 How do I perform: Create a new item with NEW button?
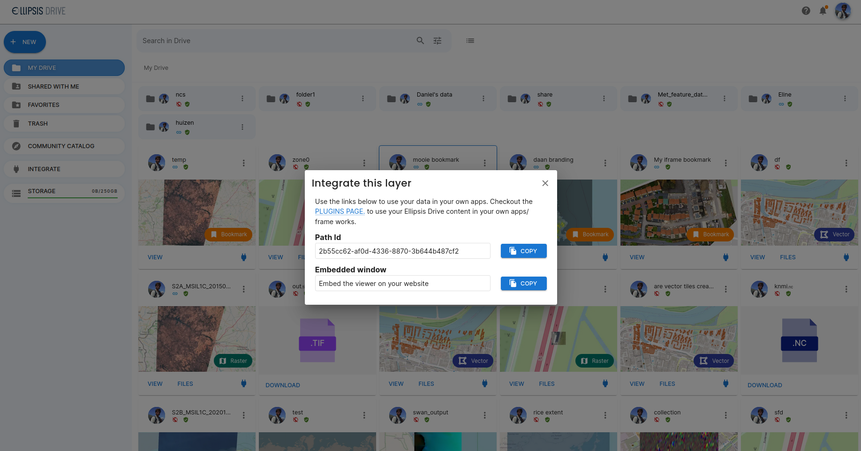coord(25,42)
